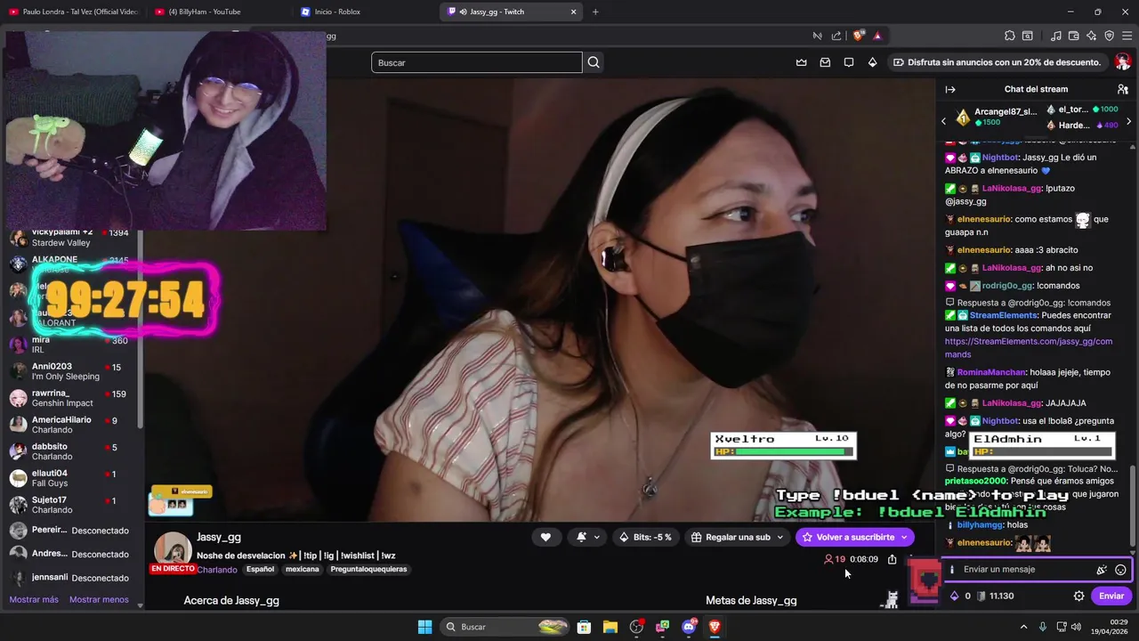Open Brave Leo AI sparkle icon
Viewport: 1139px width, 641px height.
point(1092,36)
